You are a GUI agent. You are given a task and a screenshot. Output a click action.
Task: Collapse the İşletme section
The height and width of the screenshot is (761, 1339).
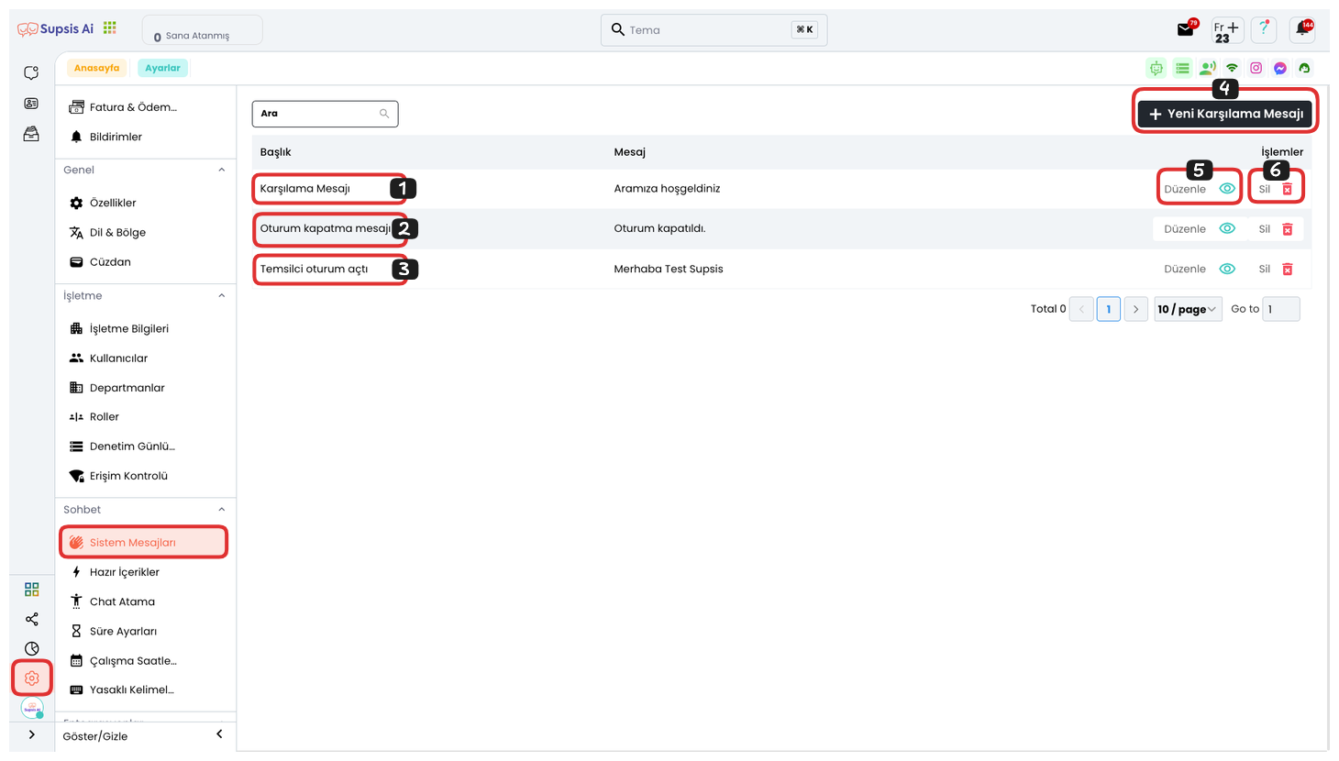pyautogui.click(x=221, y=295)
